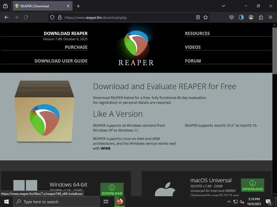Close the REAPER | Download tab
The height and width of the screenshot is (207, 277).
[68, 6]
